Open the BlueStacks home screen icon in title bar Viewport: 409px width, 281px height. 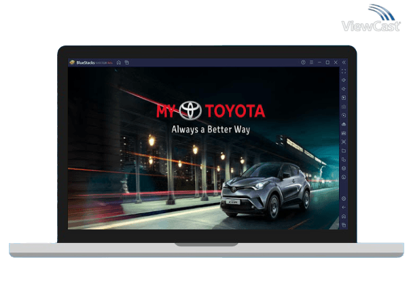[x=119, y=62]
